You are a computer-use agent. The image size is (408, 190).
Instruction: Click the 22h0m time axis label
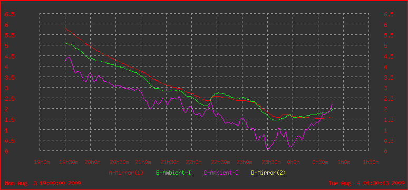click(x=193, y=163)
